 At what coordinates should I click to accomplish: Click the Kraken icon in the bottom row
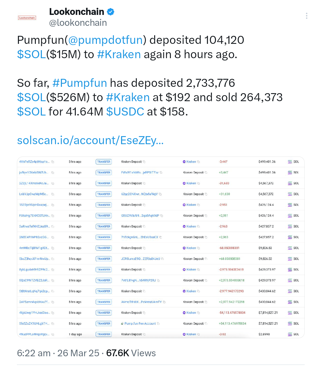tap(184, 334)
